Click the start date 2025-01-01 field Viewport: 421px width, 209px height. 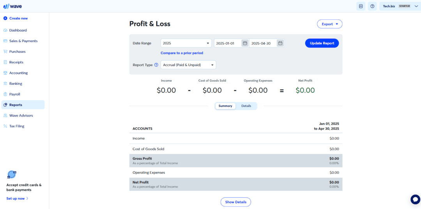[228, 43]
